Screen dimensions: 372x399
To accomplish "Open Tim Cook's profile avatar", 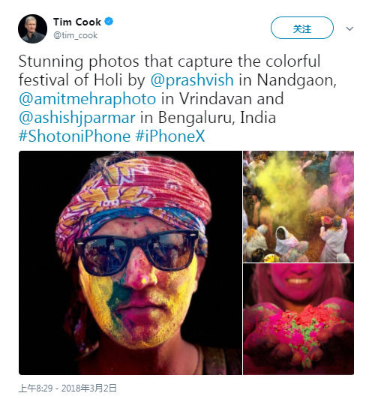I will 32,28.
